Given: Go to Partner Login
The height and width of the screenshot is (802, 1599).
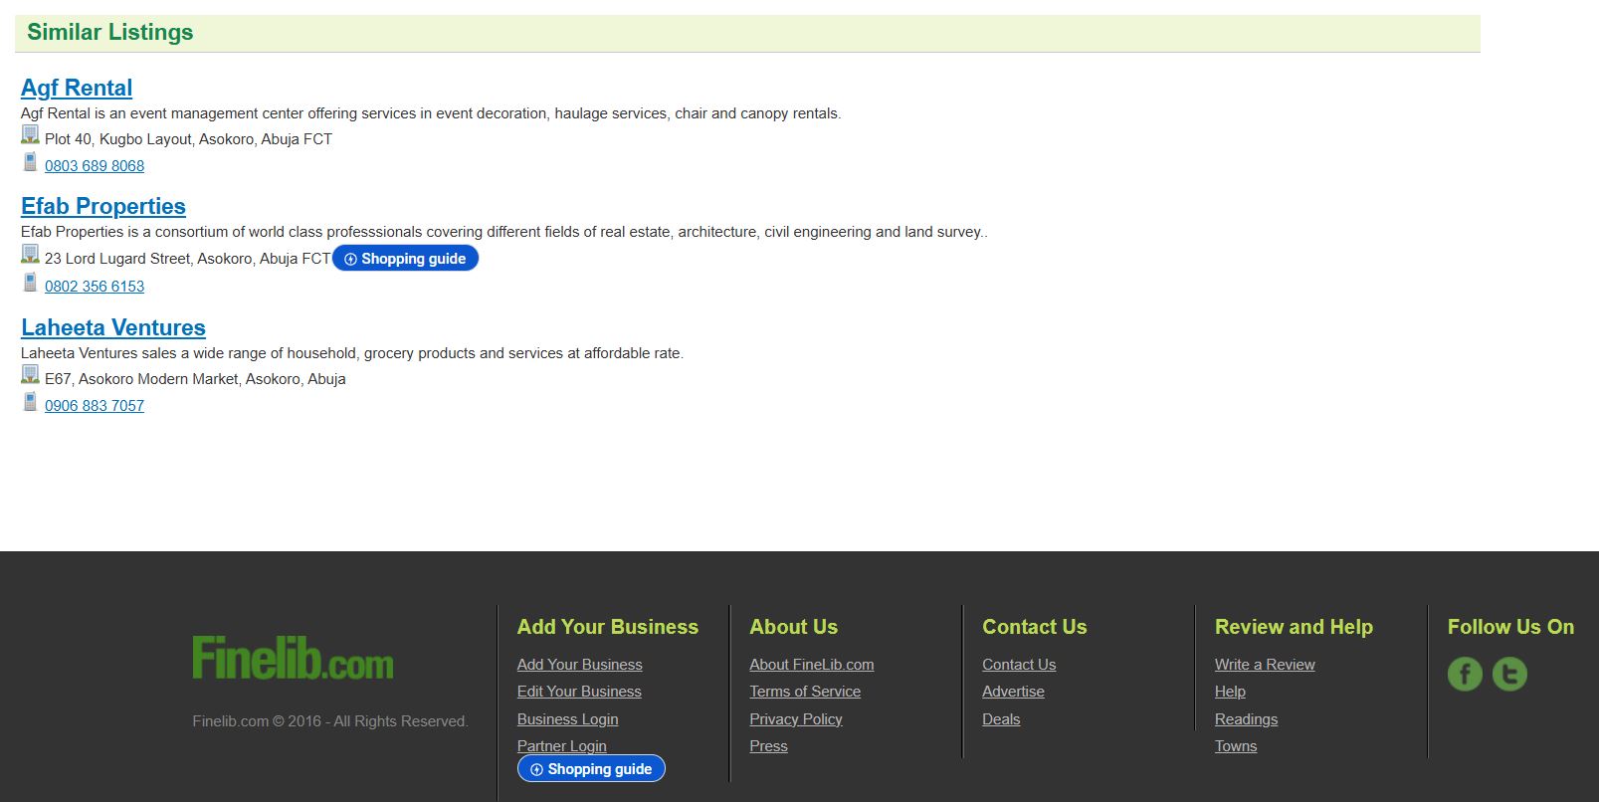Looking at the screenshot, I should [x=561, y=746].
